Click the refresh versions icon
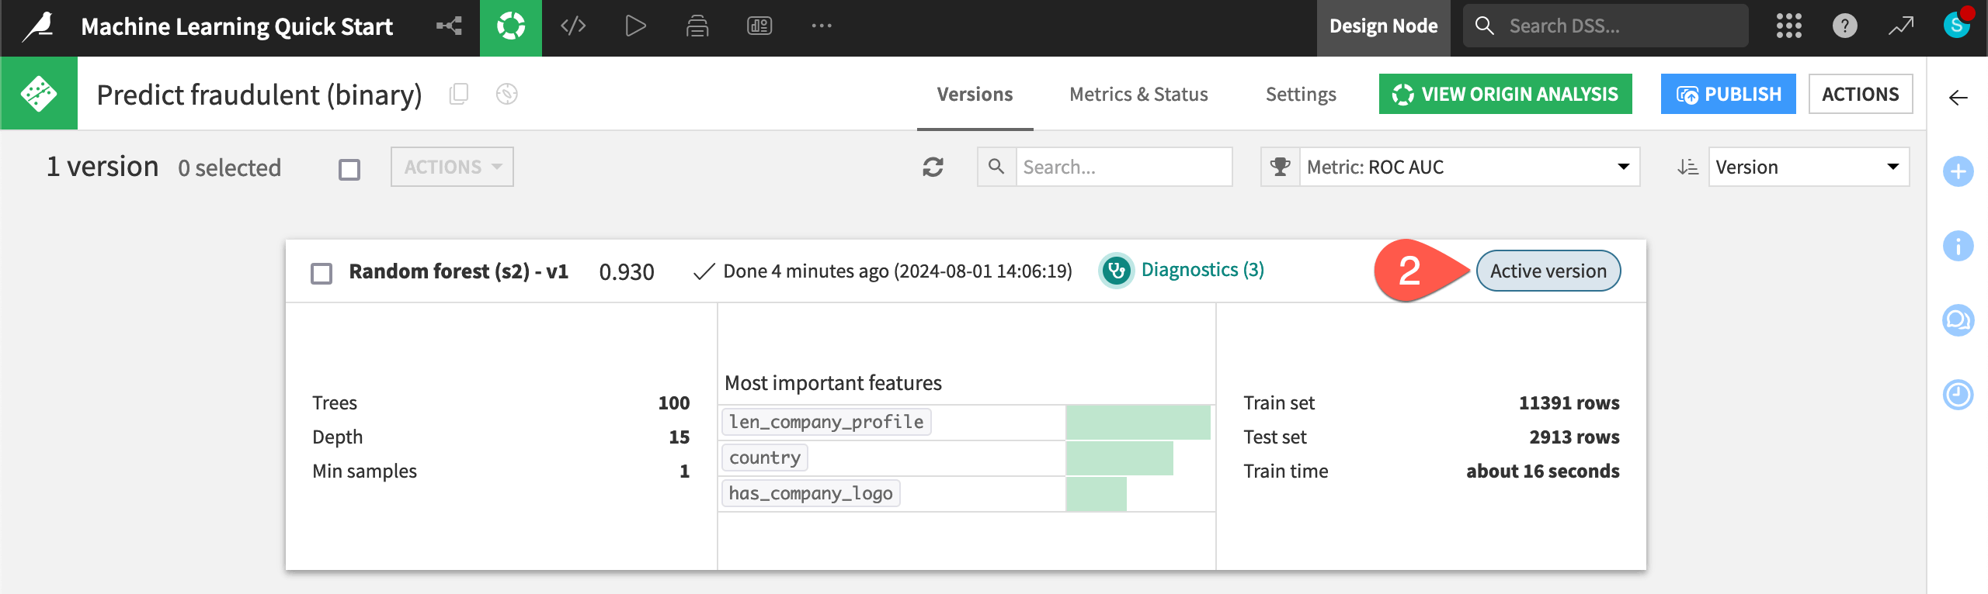 (x=933, y=167)
